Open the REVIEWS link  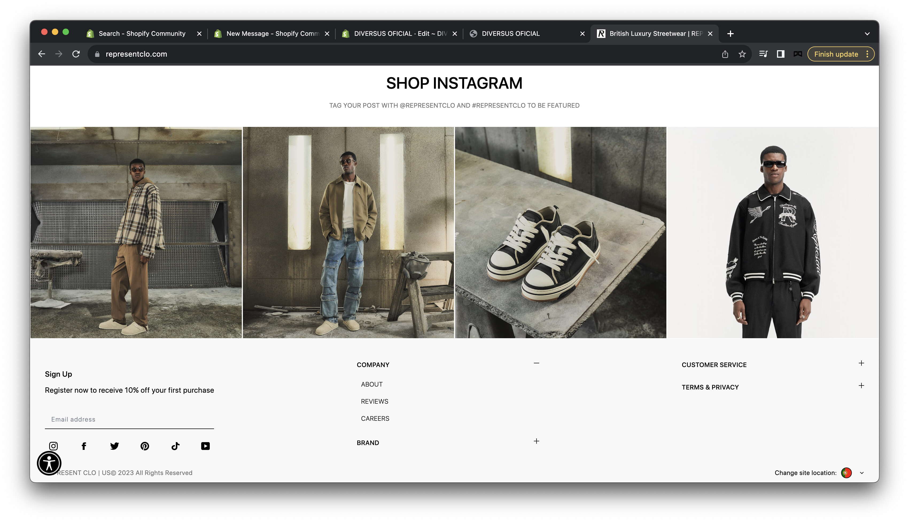click(374, 402)
